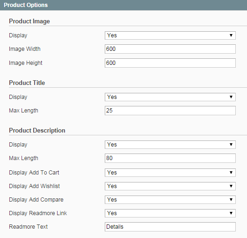Viewport: 247px width, 238px height.
Task: Click the Product Title section heading
Action: click(27, 83)
